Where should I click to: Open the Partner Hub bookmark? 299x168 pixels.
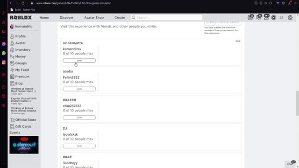(x=23, y=9)
